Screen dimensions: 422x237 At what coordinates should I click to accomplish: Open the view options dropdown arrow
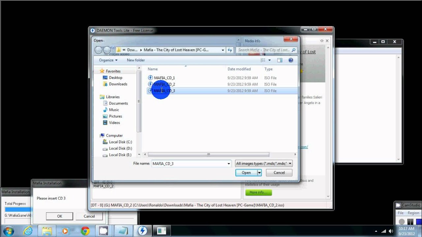click(x=269, y=60)
